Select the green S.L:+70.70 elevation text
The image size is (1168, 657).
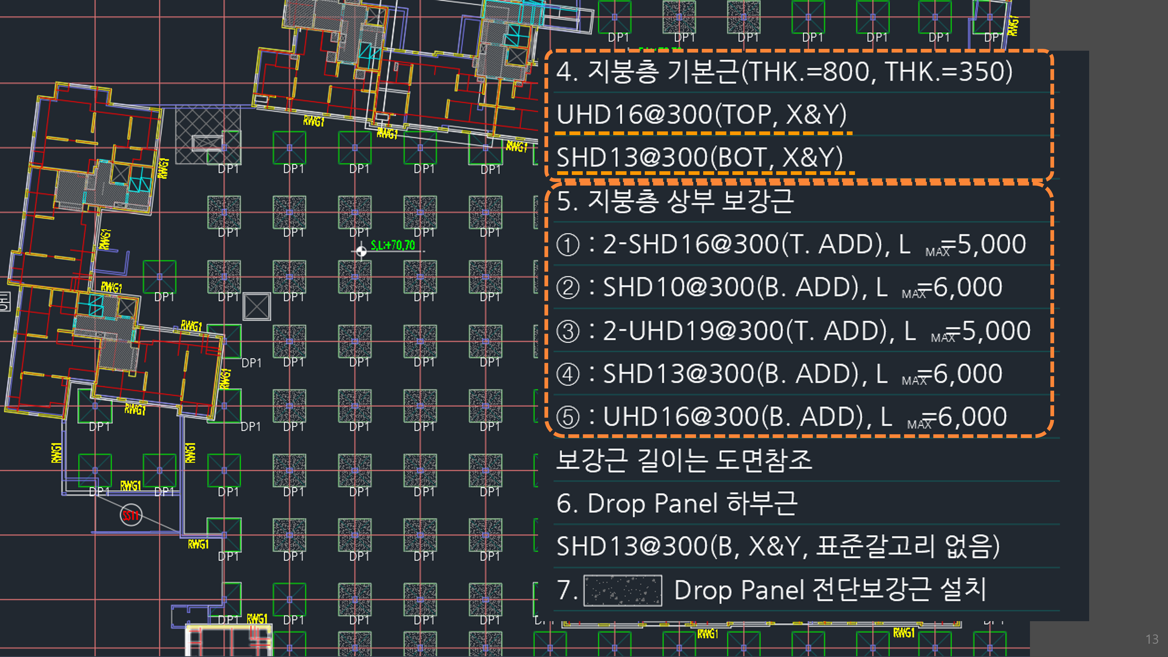click(x=393, y=245)
